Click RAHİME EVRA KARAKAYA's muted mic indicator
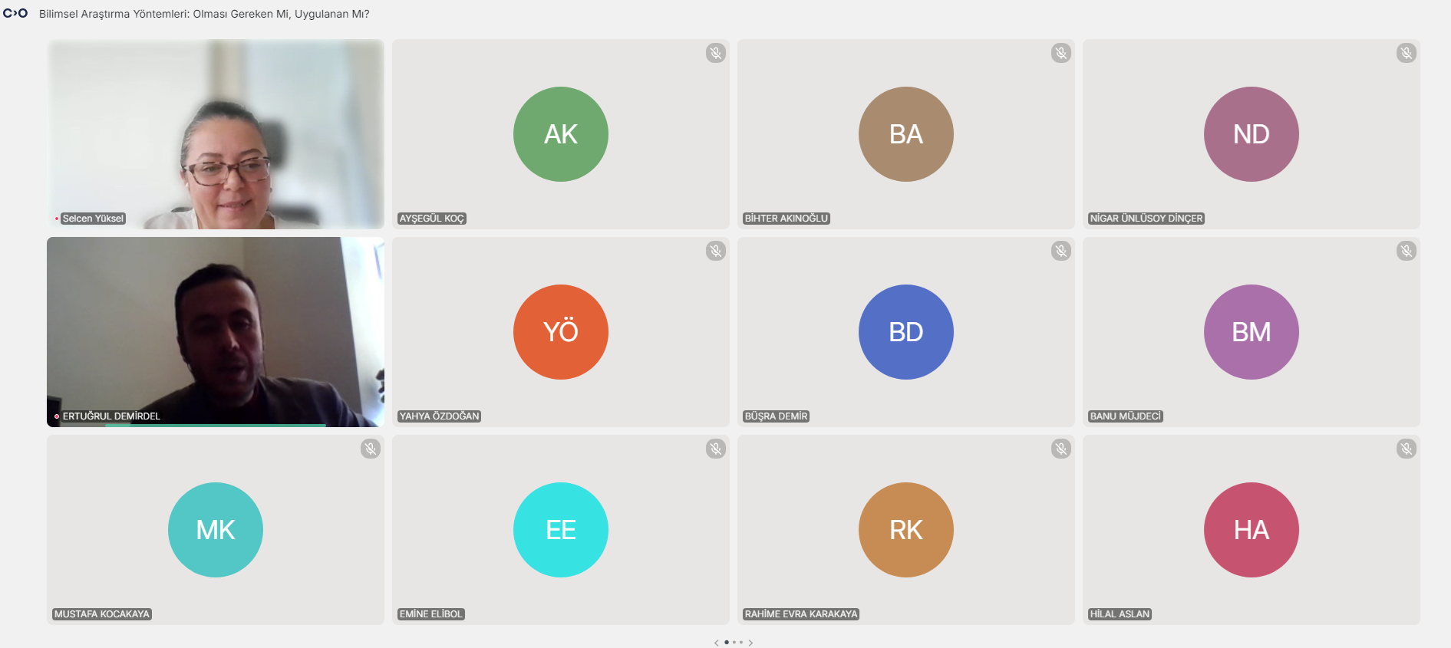This screenshot has height=648, width=1451. point(1060,449)
